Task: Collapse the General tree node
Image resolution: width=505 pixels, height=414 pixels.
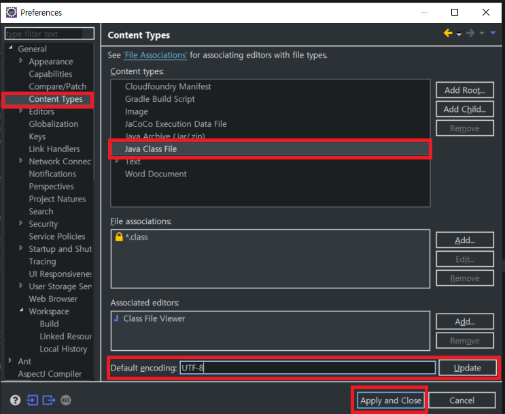Action: pyautogui.click(x=11, y=48)
